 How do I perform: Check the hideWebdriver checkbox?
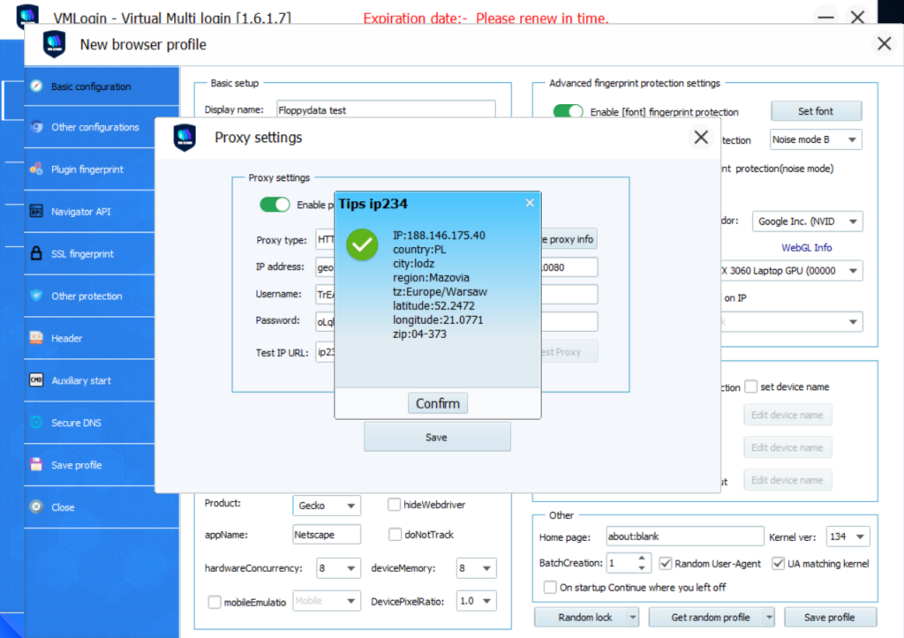(395, 504)
